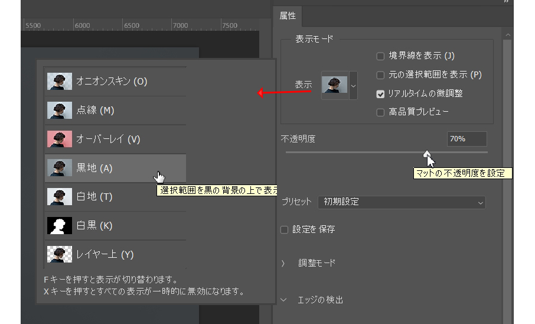Enable 元の選択範囲を表示 (P) checkbox
Screen dimensions: 535x324
pos(380,75)
